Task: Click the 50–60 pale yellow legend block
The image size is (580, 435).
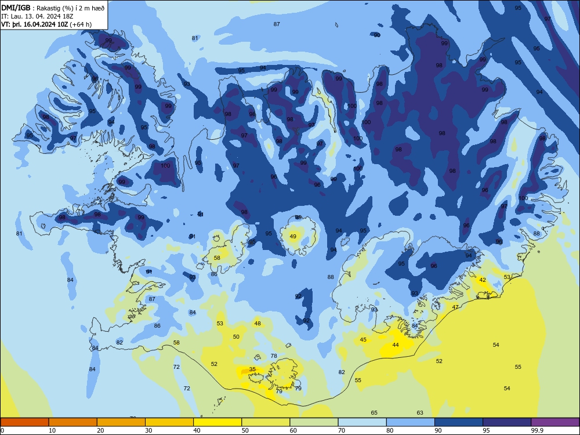Action: [266, 422]
